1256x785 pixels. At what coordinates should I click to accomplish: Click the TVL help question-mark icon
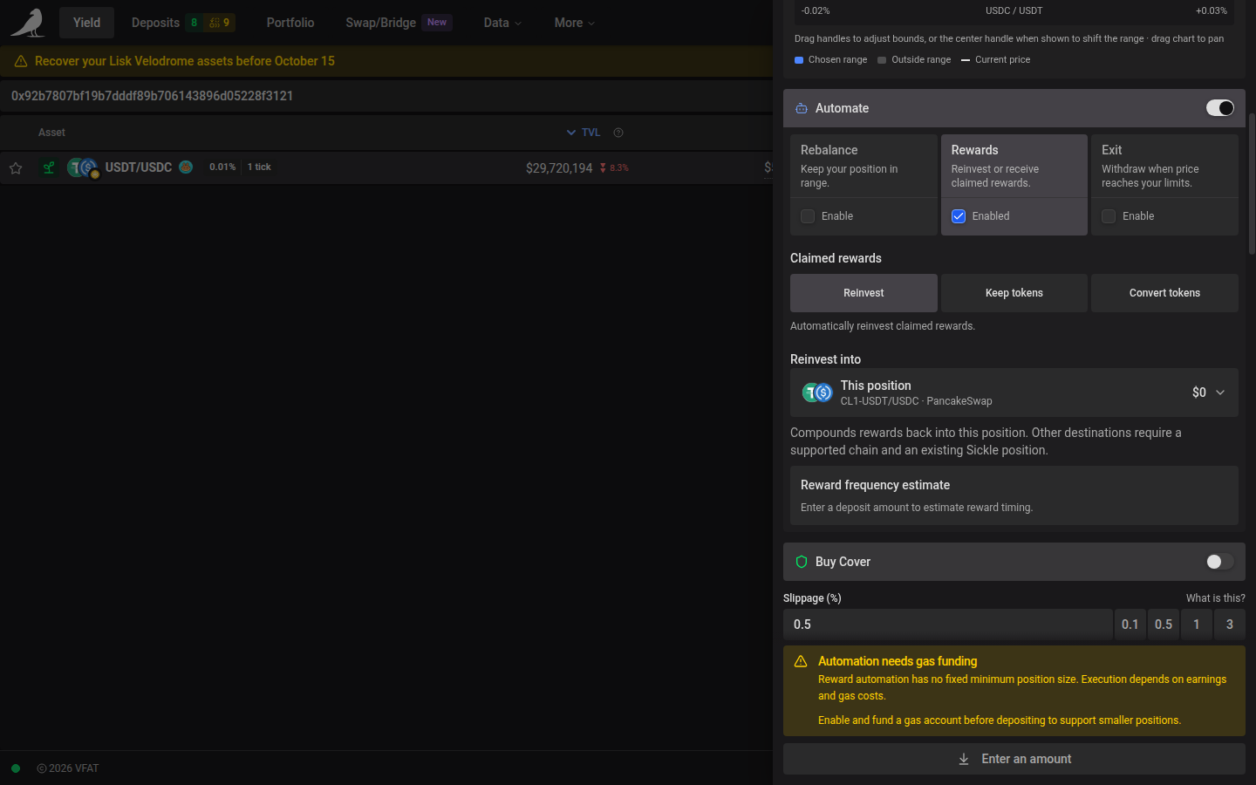point(618,133)
